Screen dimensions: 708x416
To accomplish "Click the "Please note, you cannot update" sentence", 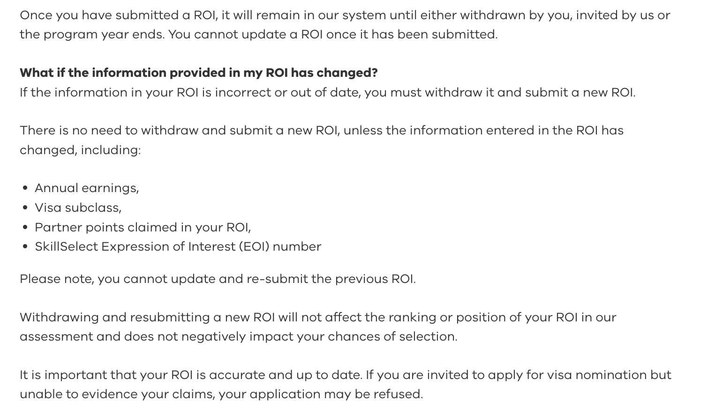I will coord(218,279).
